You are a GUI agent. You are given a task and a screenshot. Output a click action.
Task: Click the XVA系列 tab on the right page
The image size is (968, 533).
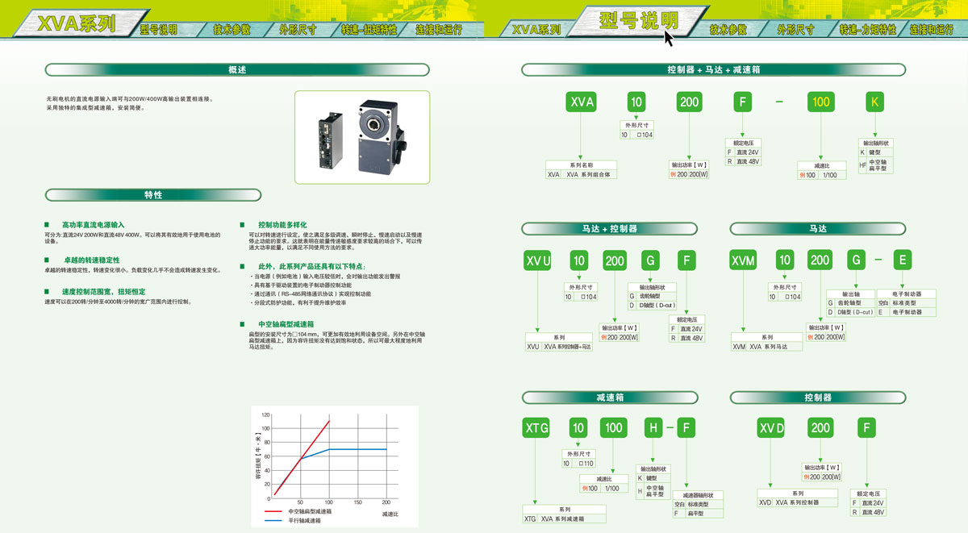pos(536,30)
